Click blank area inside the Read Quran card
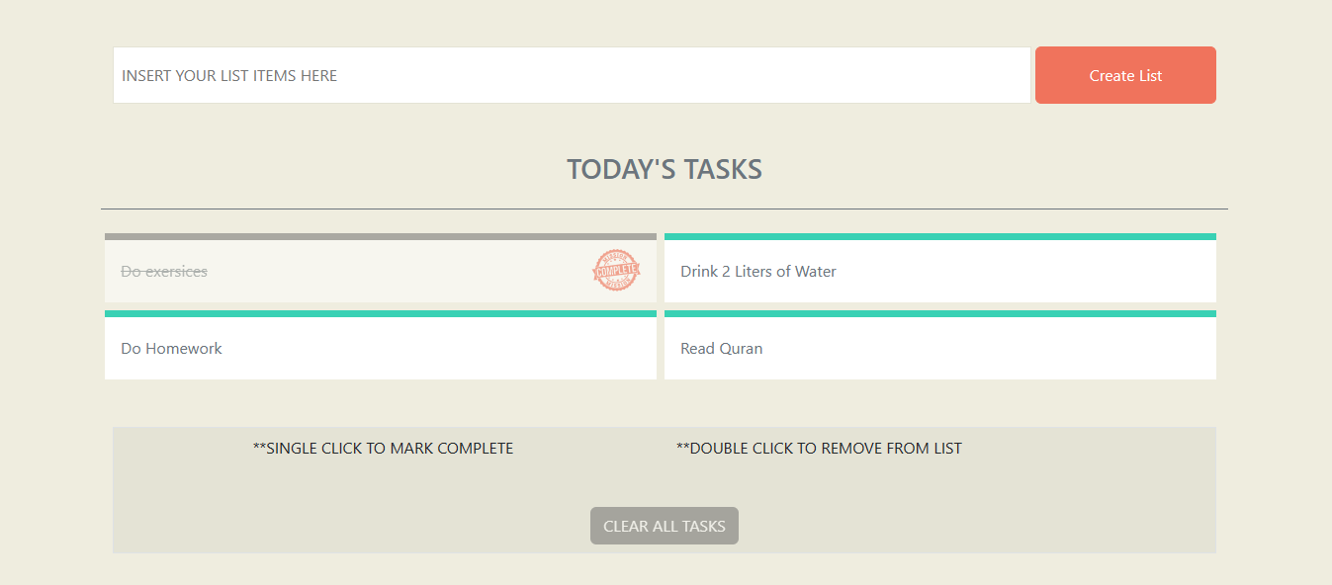This screenshot has height=585, width=1332. tap(989, 349)
